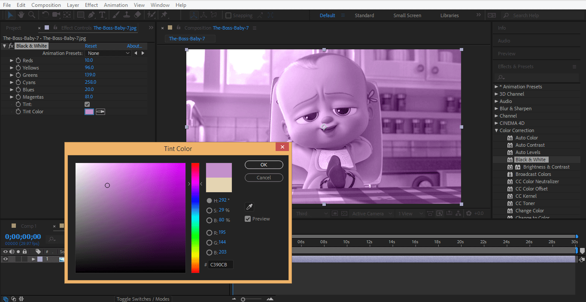Select the Eraser tool

137,15
